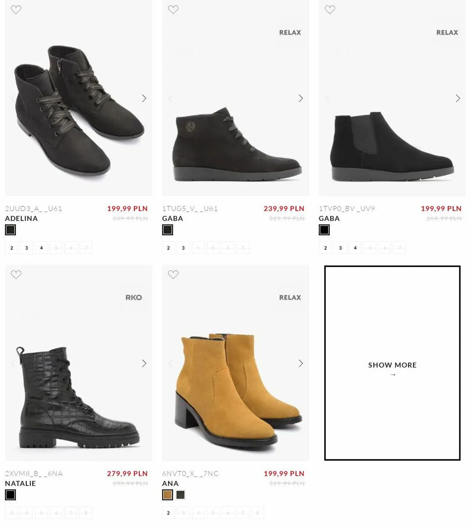Favorite the Gaba lace-up boot
The image size is (471, 530).
click(x=173, y=9)
